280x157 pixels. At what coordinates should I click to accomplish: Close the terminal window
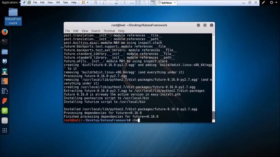[x=212, y=25]
